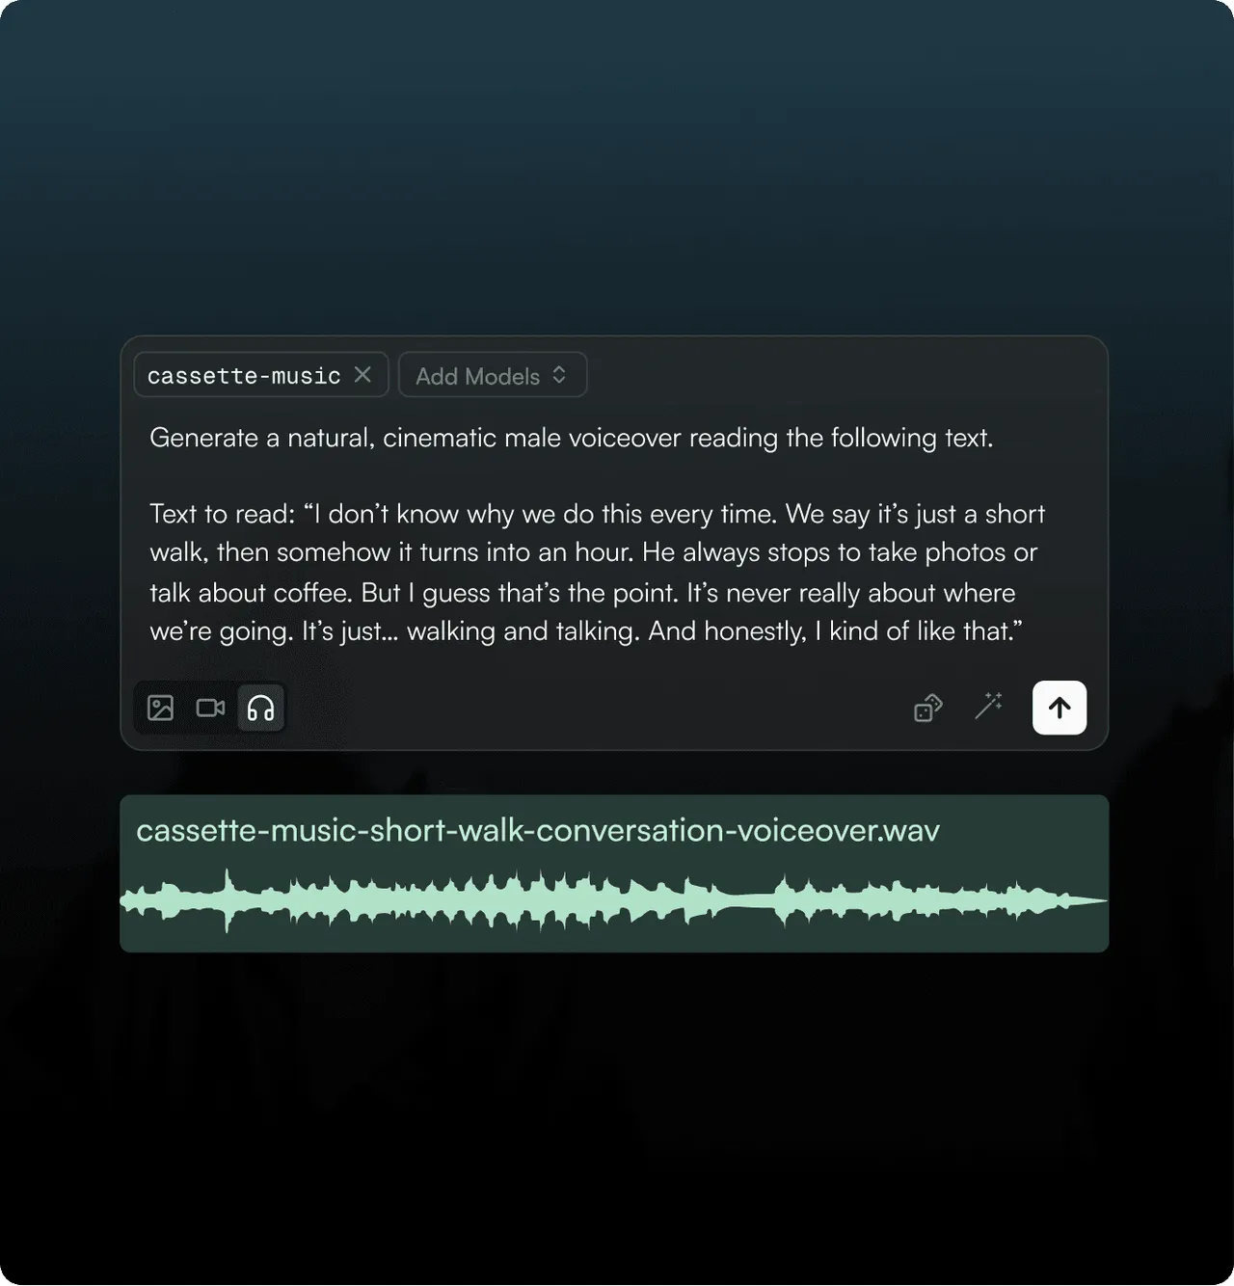Select the video generation mode icon
Screen dimensions: 1234x1286
tap(210, 708)
